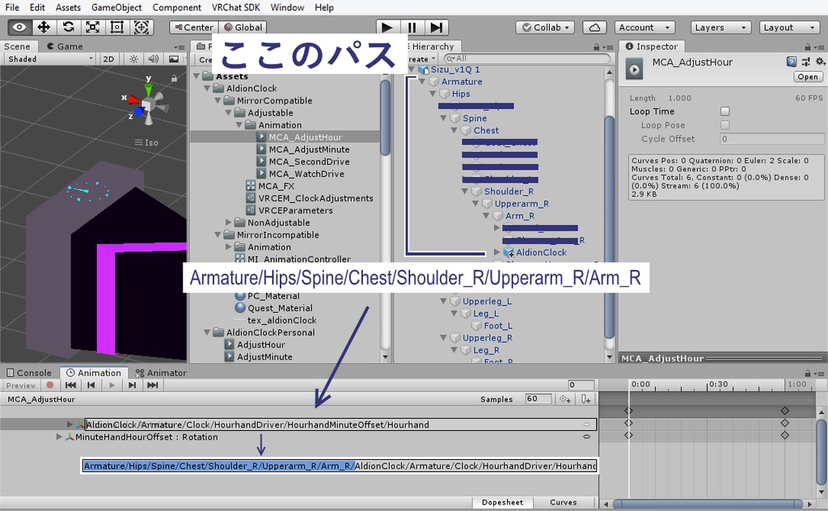Click the Hierarchy search field
The width and height of the screenshot is (828, 511).
527,58
